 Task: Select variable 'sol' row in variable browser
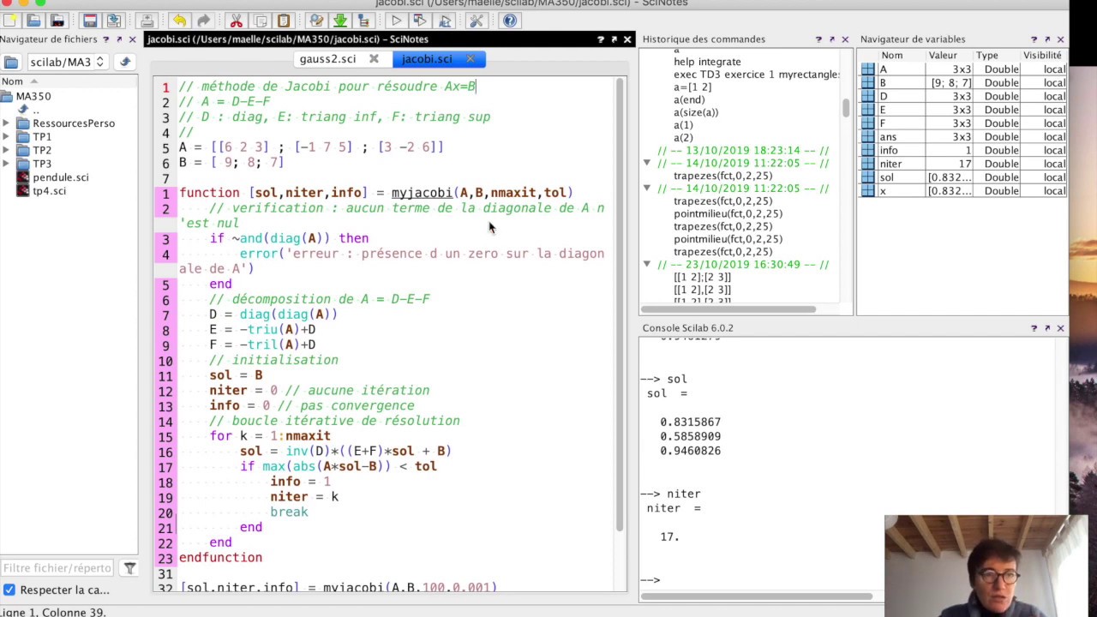tap(964, 177)
